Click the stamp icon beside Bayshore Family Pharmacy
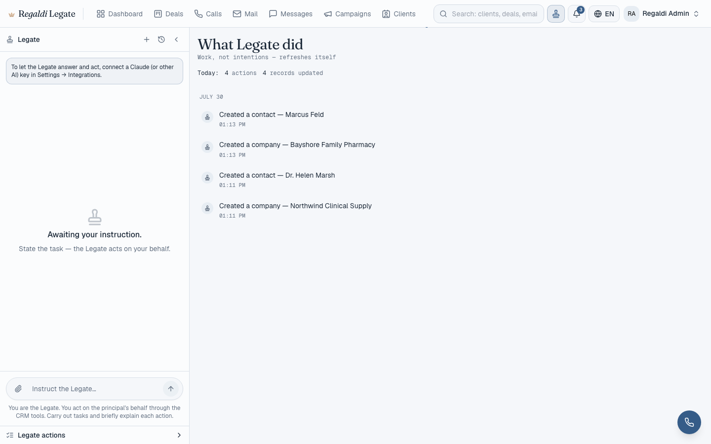The width and height of the screenshot is (711, 444). (x=207, y=147)
